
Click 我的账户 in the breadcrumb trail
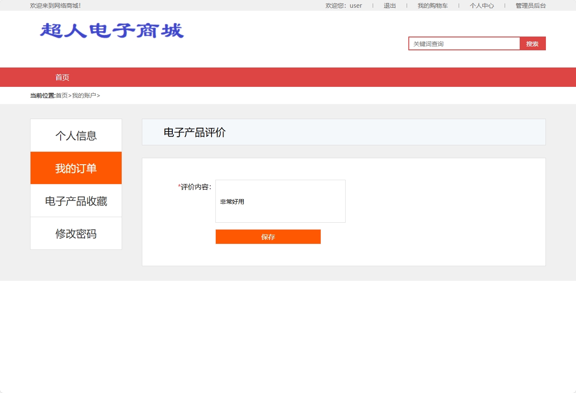(84, 95)
